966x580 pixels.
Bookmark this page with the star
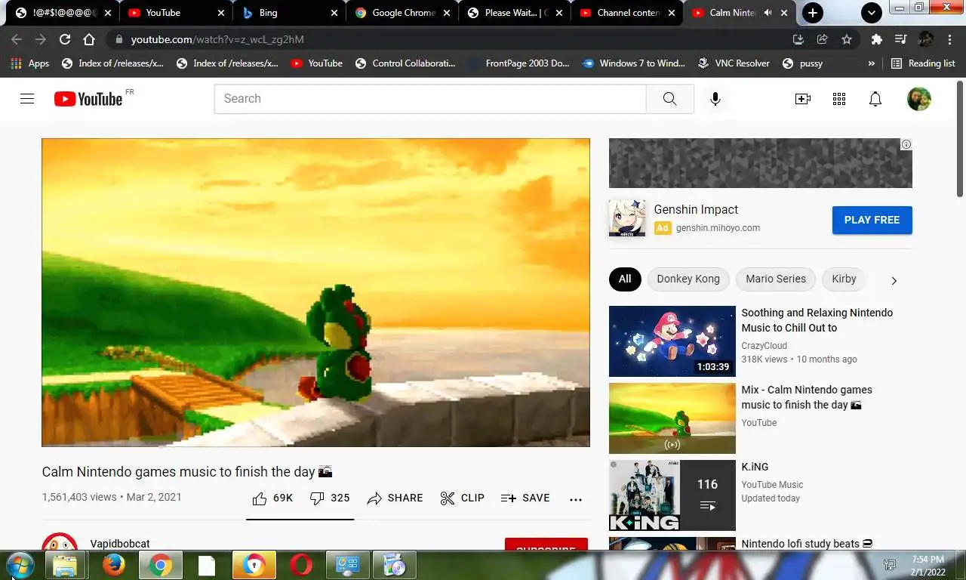pyautogui.click(x=847, y=39)
